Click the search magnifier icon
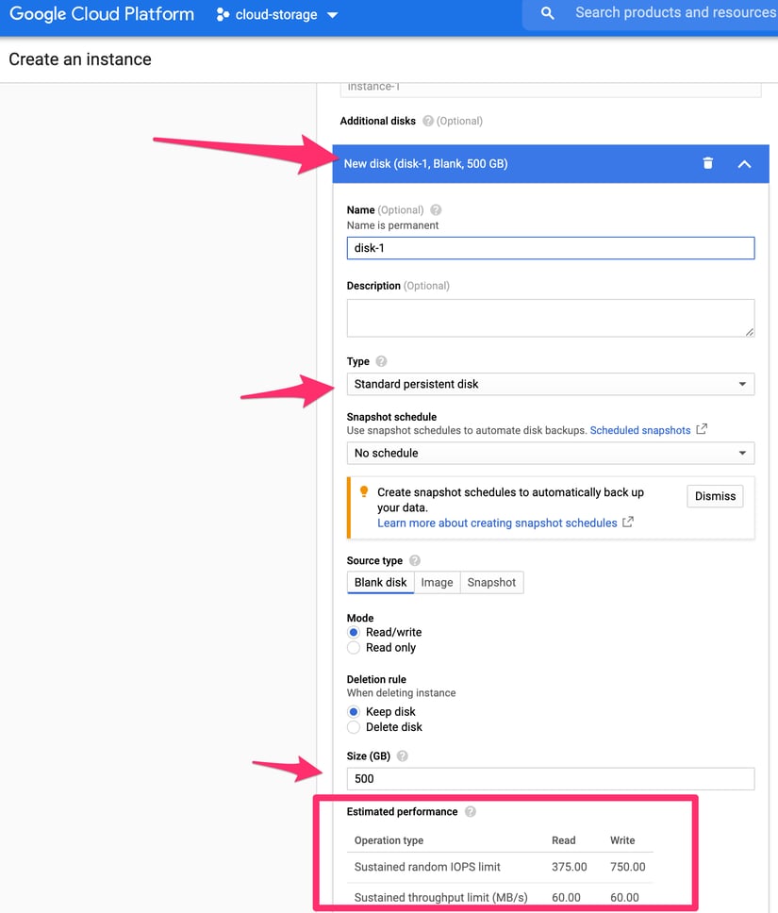This screenshot has width=778, height=913. 545,13
